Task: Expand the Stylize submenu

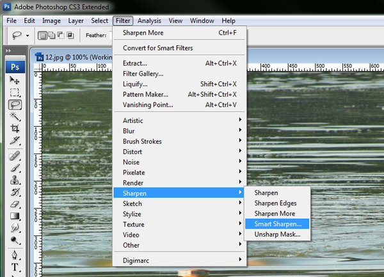Action: pyautogui.click(x=179, y=214)
